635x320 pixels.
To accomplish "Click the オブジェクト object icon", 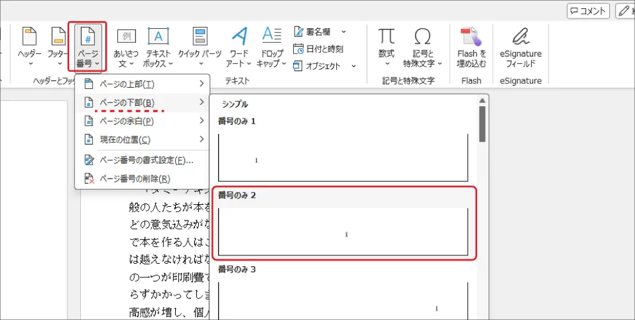I will (x=298, y=65).
